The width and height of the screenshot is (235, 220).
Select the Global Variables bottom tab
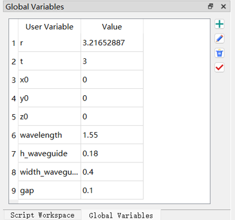tap(121, 215)
